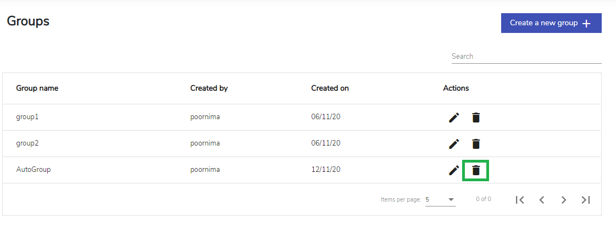
Task: Focus the Search input field
Action: point(526,56)
